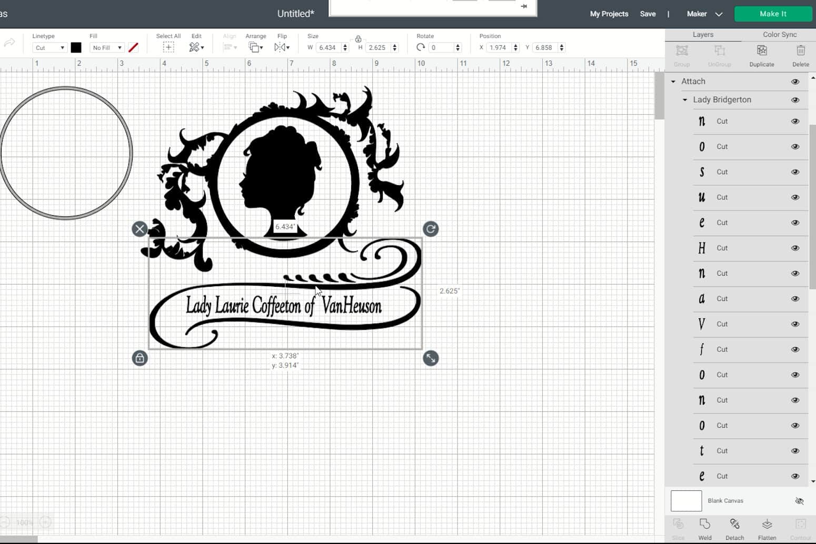Zoom out of the canvas
This screenshot has height=544, width=816.
pyautogui.click(x=4, y=522)
